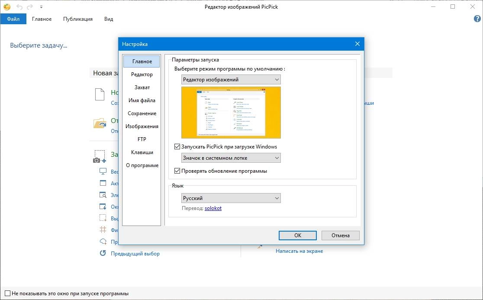Toggle Проверять обновление программы checkbox
The height and width of the screenshot is (300, 483).
[x=177, y=171]
